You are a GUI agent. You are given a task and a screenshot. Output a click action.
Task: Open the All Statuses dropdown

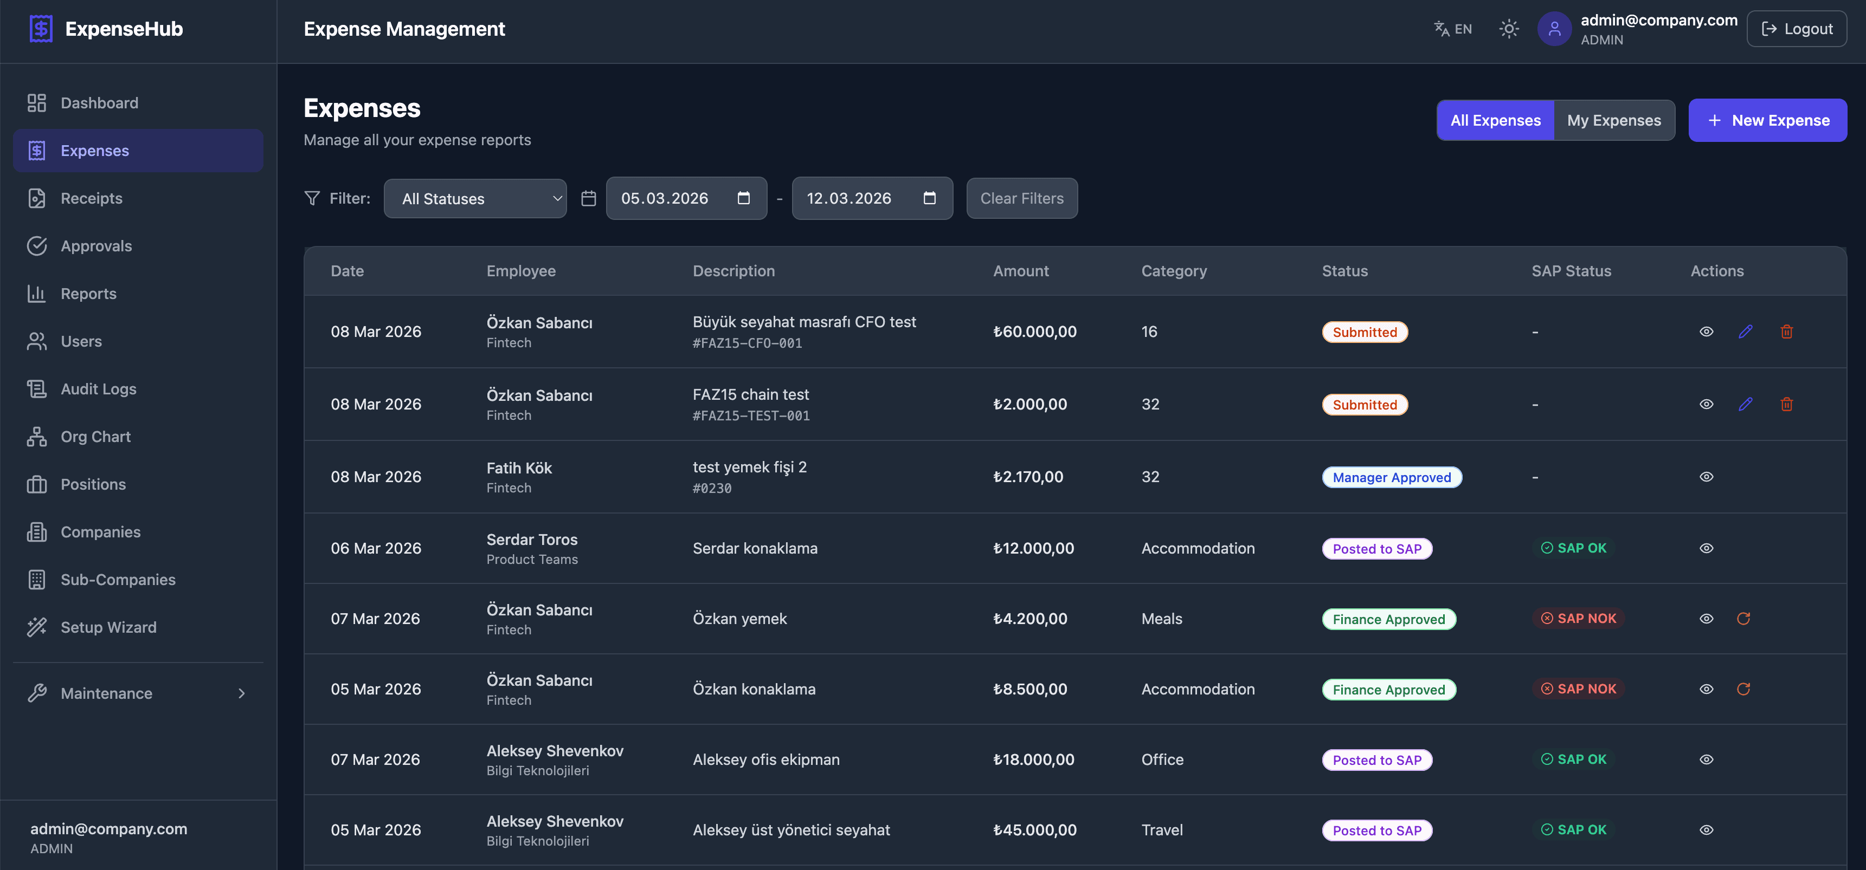click(x=475, y=198)
